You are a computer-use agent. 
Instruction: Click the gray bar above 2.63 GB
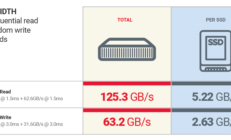click(201, 110)
